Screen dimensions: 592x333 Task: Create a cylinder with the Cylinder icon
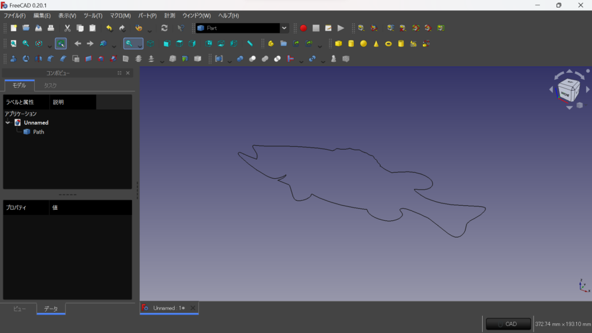tap(351, 43)
